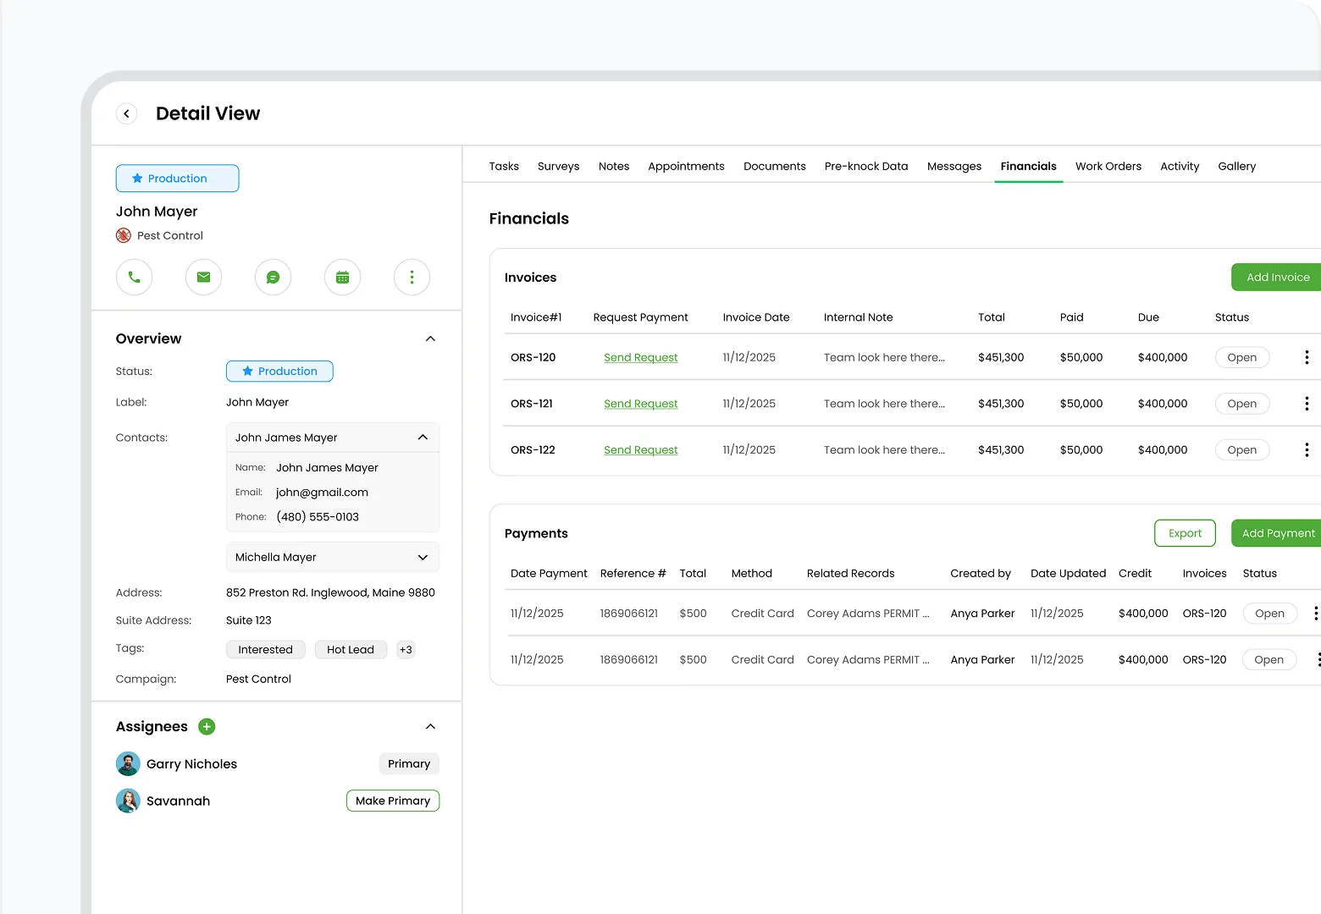Schedule using the calendar icon
1321x914 pixels.
tap(342, 277)
